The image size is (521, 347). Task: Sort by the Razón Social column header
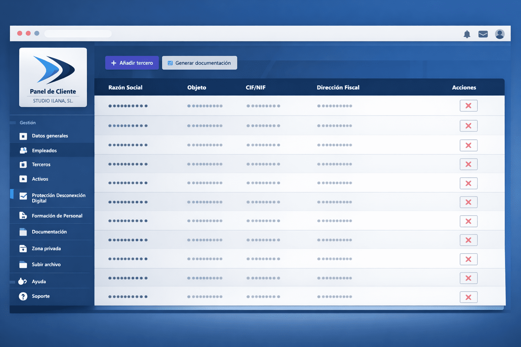(x=125, y=87)
